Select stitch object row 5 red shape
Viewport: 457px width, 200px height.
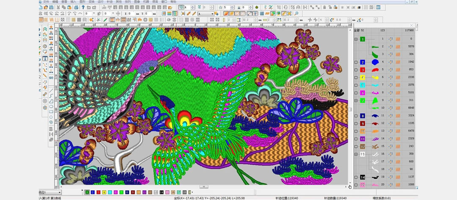tap(374, 69)
